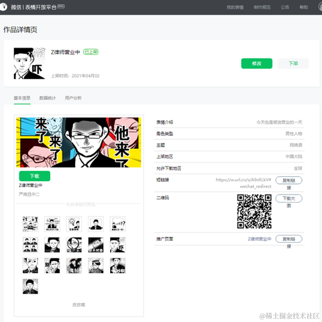Open the blue Z律师营业中 promotion link
The width and height of the screenshot is (322, 322).
260,239
